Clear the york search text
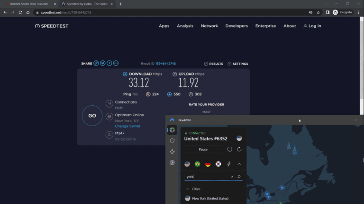This screenshot has height=204, width=364. click(x=232, y=177)
